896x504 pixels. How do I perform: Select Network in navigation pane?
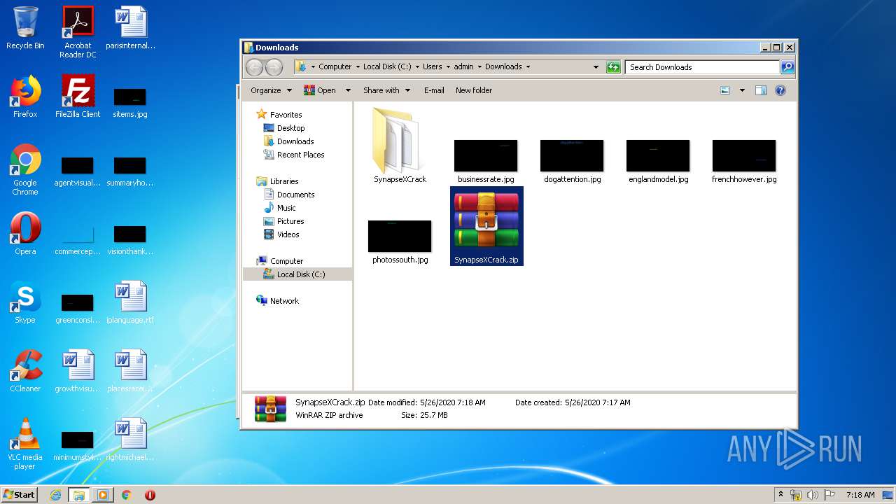coord(284,301)
